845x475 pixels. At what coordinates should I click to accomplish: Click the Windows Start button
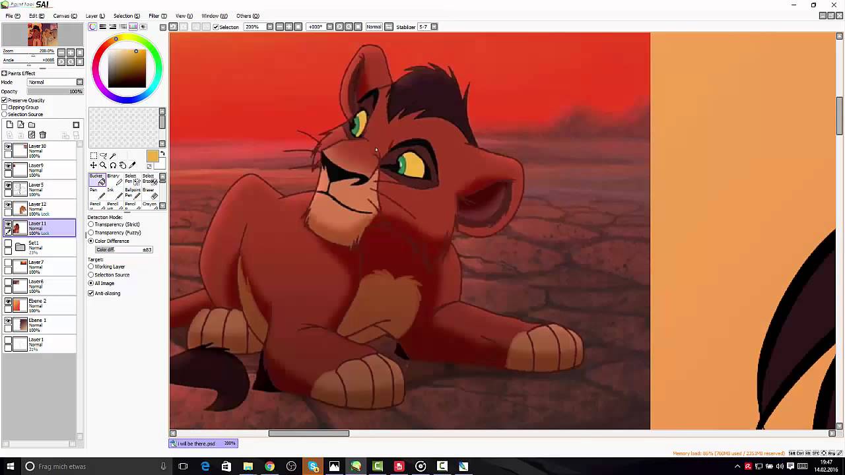coord(10,466)
